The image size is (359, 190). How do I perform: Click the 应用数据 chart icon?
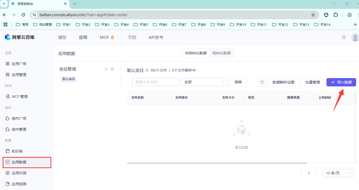click(x=8, y=162)
